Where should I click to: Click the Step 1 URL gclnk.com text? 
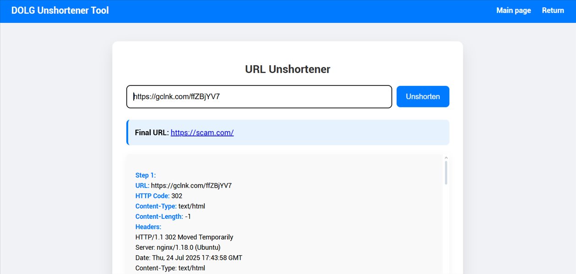coord(191,185)
